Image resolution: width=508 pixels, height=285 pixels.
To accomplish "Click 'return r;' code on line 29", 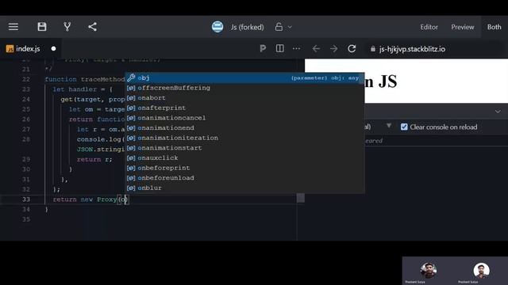I will (94, 159).
